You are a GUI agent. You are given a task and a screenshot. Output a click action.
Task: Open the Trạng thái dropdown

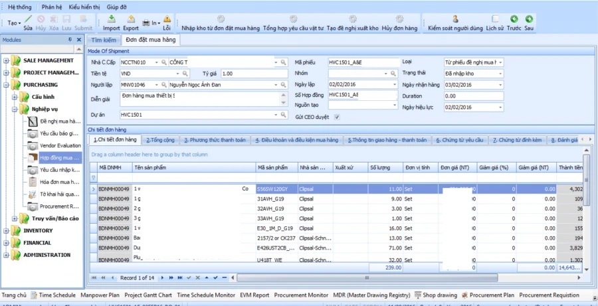500,74
